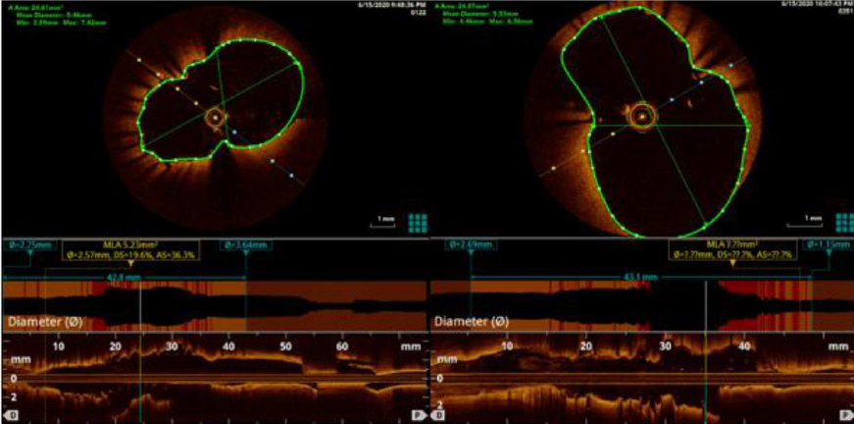The height and width of the screenshot is (424, 854).
Task: Click the D distal marker in left panel
Action: click(x=11, y=417)
